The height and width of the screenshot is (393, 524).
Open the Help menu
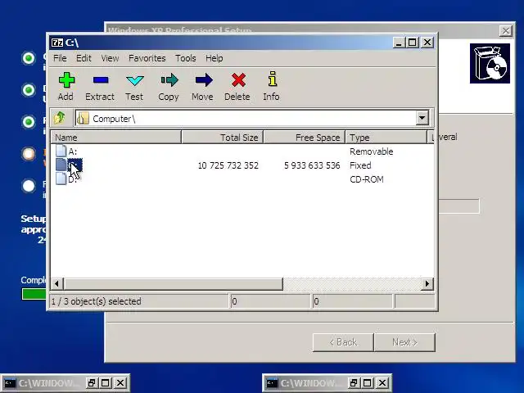click(215, 58)
